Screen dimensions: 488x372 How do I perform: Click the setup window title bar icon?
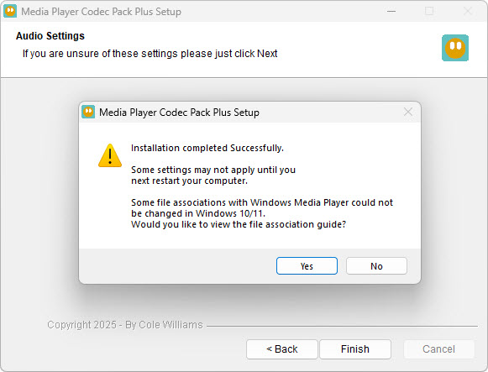tap(10, 11)
